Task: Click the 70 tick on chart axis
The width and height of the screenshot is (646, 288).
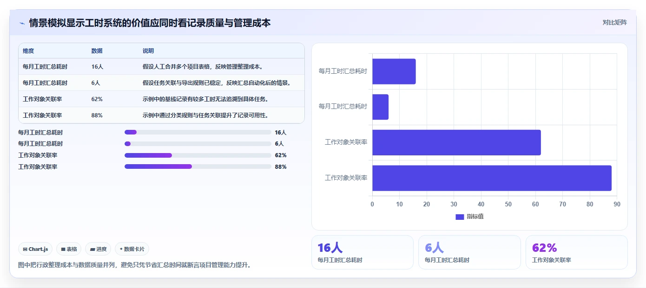Action: point(562,204)
